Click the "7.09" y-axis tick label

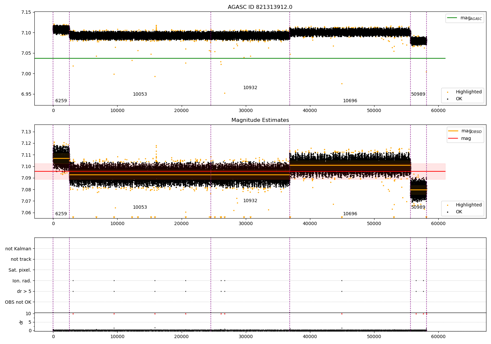[26, 178]
